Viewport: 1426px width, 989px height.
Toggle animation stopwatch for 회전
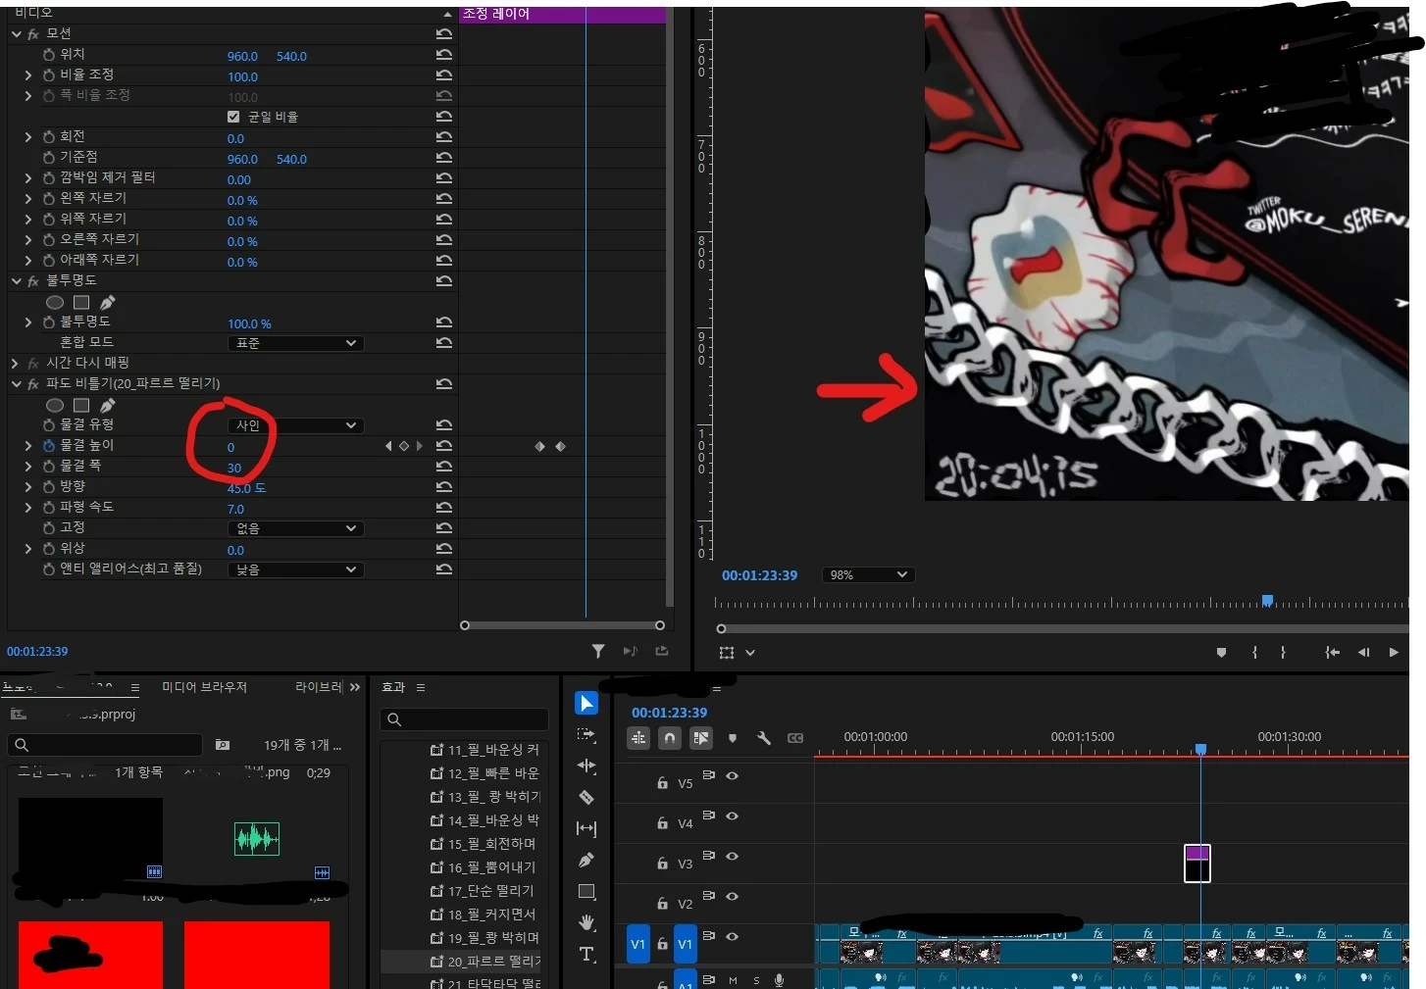click(49, 137)
